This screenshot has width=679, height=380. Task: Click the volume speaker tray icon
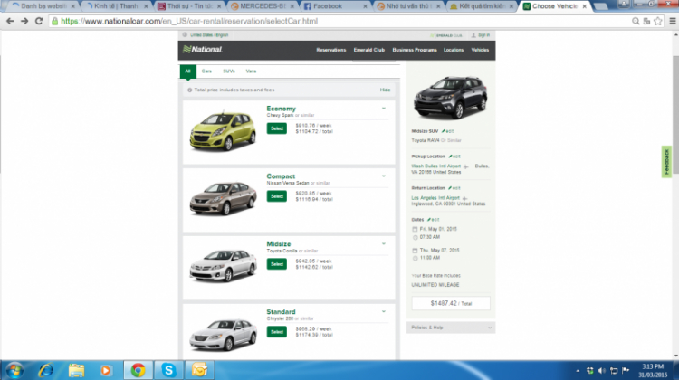tap(602, 371)
